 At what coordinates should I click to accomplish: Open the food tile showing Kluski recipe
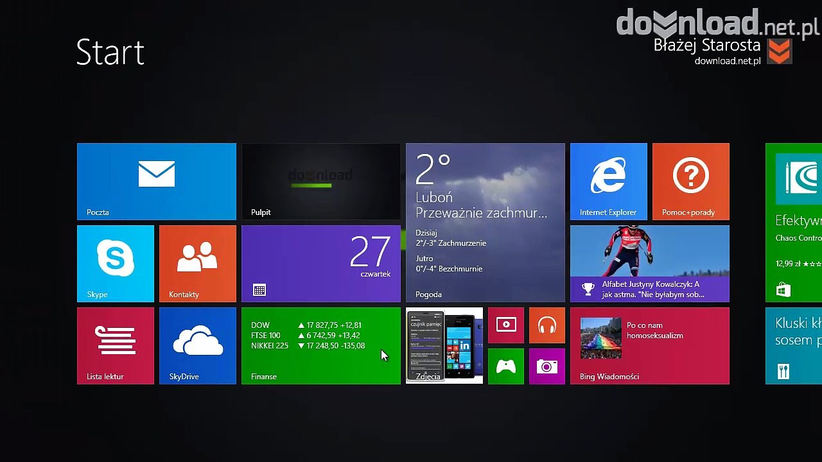coord(794,346)
